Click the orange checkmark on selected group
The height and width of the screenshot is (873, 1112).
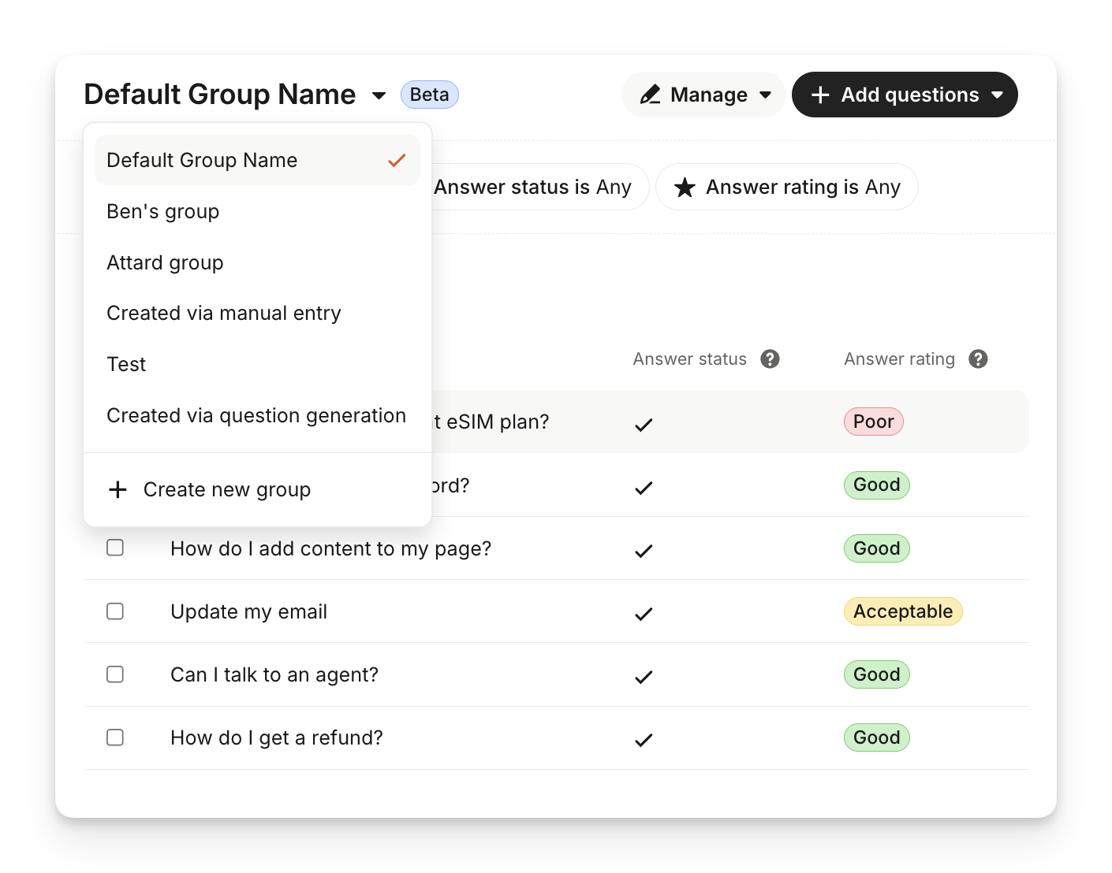(x=397, y=161)
